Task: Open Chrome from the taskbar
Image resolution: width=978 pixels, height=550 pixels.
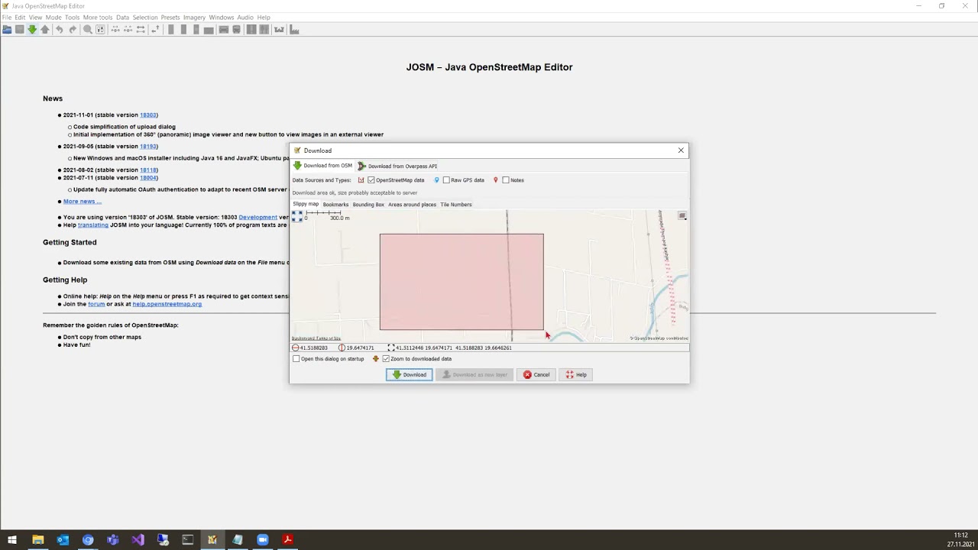Action: (88, 540)
